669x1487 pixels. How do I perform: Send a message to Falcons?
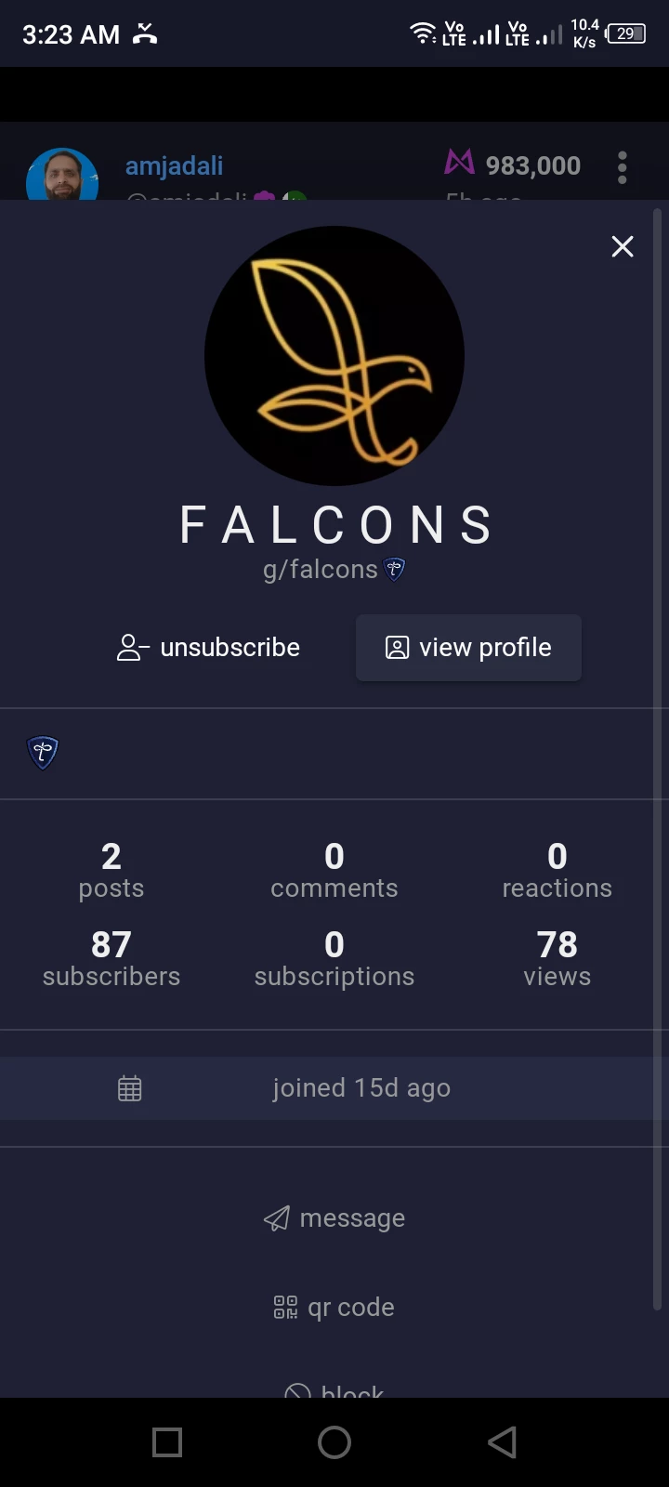[334, 1218]
